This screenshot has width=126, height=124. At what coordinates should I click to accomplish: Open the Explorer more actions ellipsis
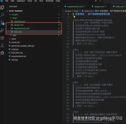click(58, 7)
